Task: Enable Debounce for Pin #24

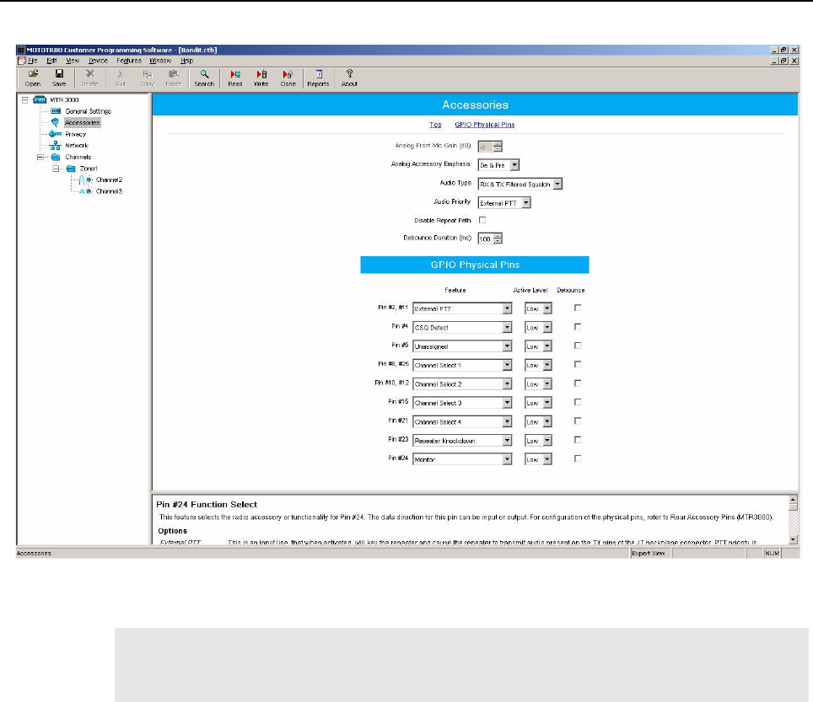Action: (578, 458)
